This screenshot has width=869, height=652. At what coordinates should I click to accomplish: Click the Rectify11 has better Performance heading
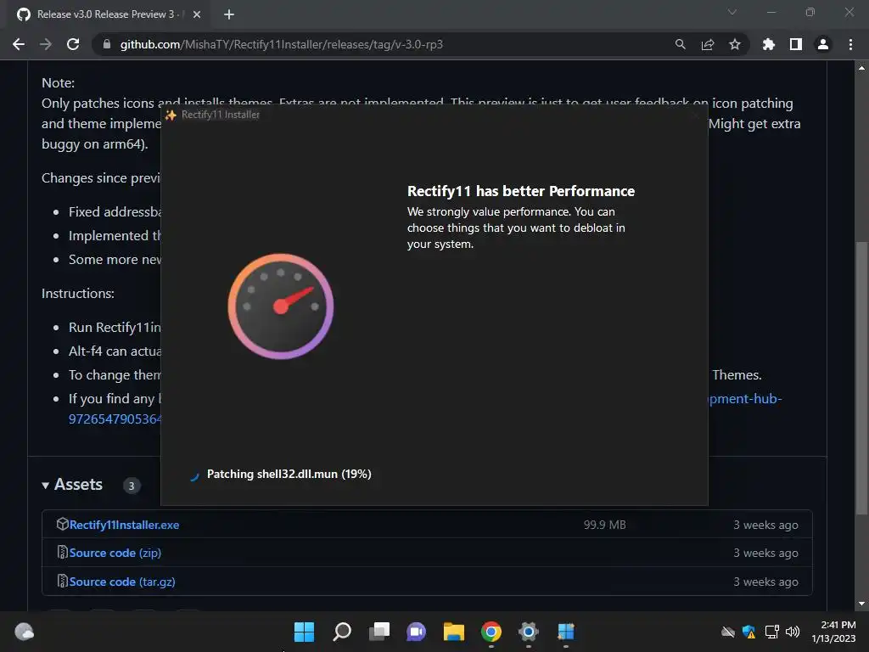(521, 191)
